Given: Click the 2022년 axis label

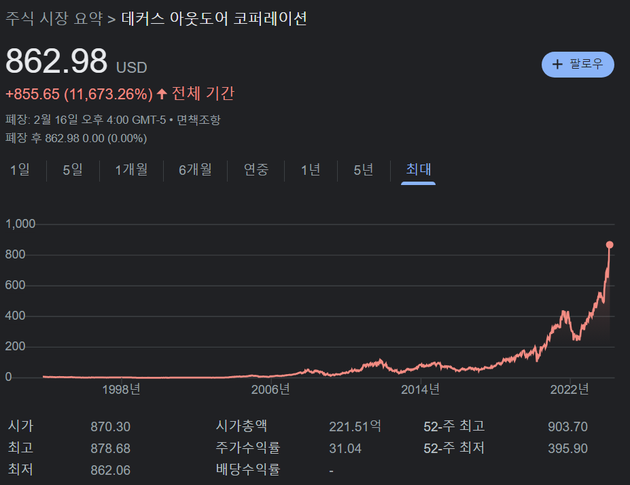Looking at the screenshot, I should (570, 389).
